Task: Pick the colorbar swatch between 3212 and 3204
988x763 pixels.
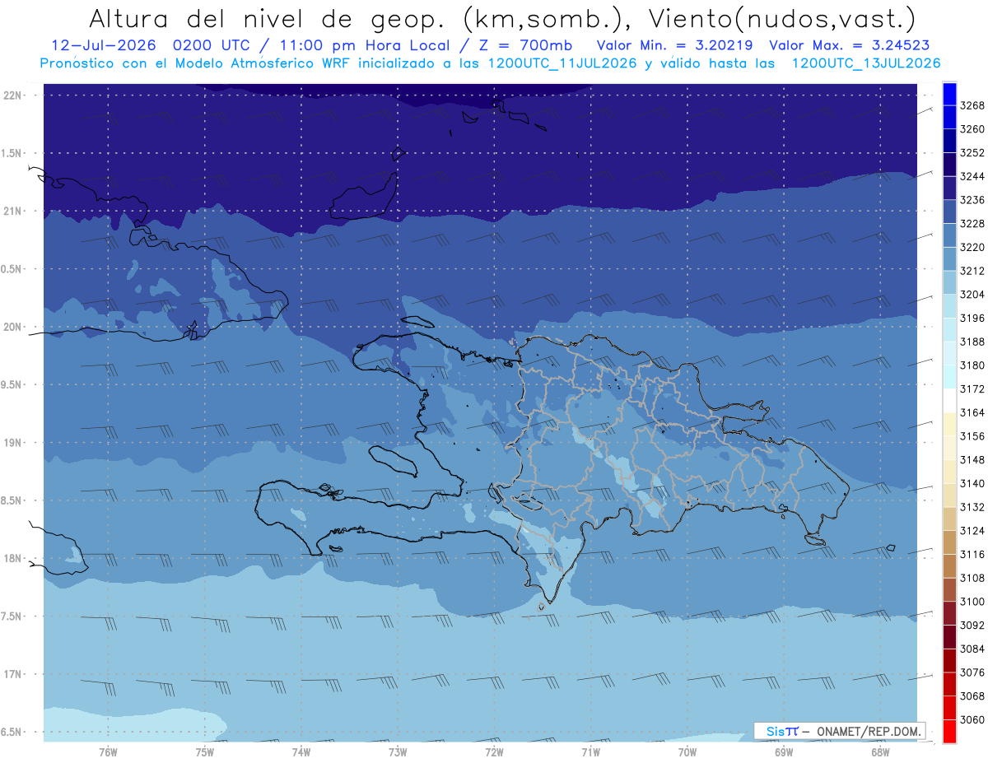Action: 949,282
